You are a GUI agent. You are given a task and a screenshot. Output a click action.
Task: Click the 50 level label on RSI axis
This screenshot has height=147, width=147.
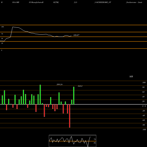2,39
